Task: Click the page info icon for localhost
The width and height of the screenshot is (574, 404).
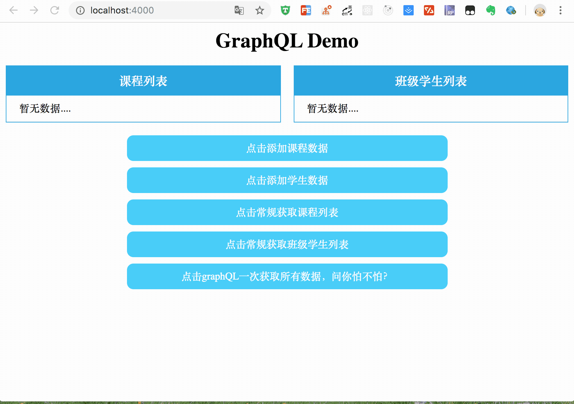Action: click(80, 10)
